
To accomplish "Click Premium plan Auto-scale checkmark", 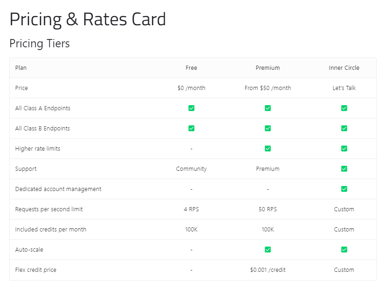I will [268, 250].
